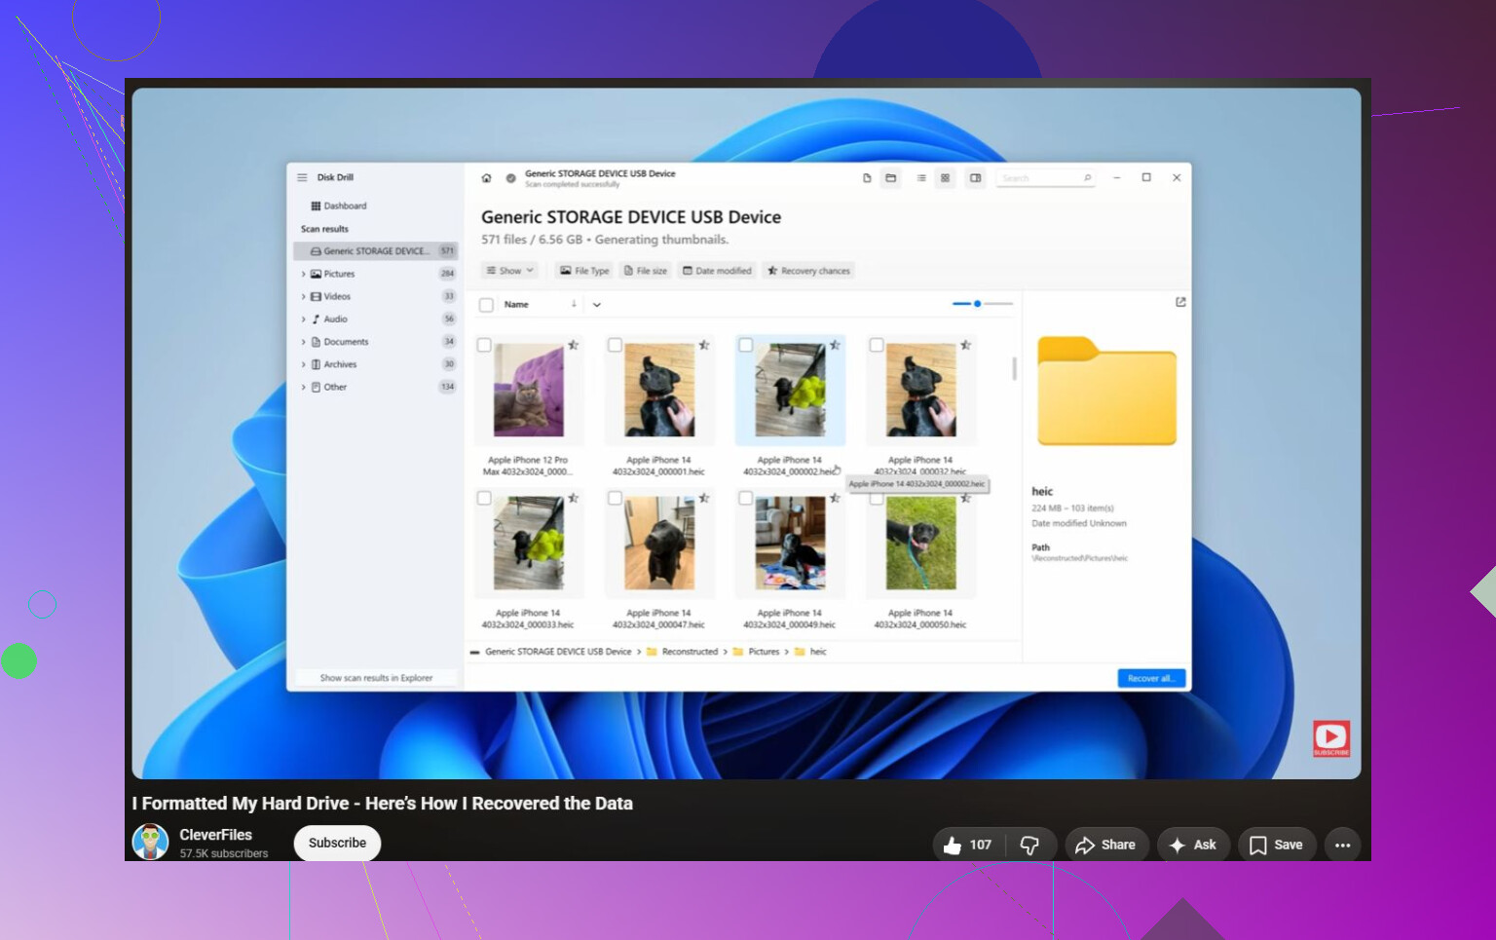The image size is (1496, 940).
Task: Open the Show dropdown filter
Action: (x=509, y=271)
